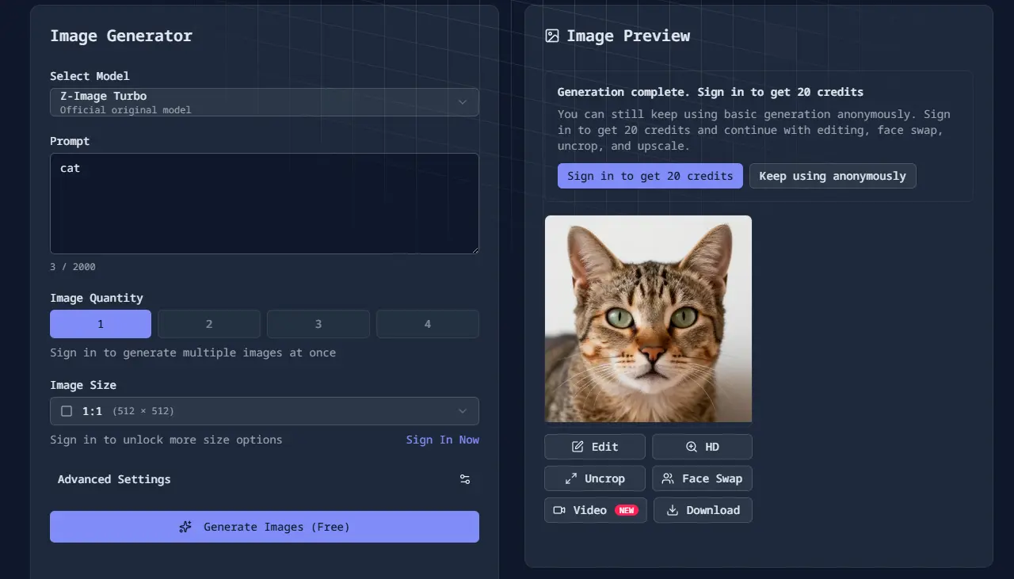Screen dimensions: 1014x579
Task: Click the 3 / 2000 character counter
Action: 73,267
